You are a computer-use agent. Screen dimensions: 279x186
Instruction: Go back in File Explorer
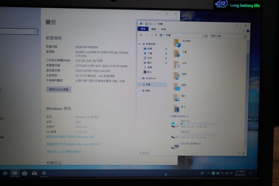point(141,35)
